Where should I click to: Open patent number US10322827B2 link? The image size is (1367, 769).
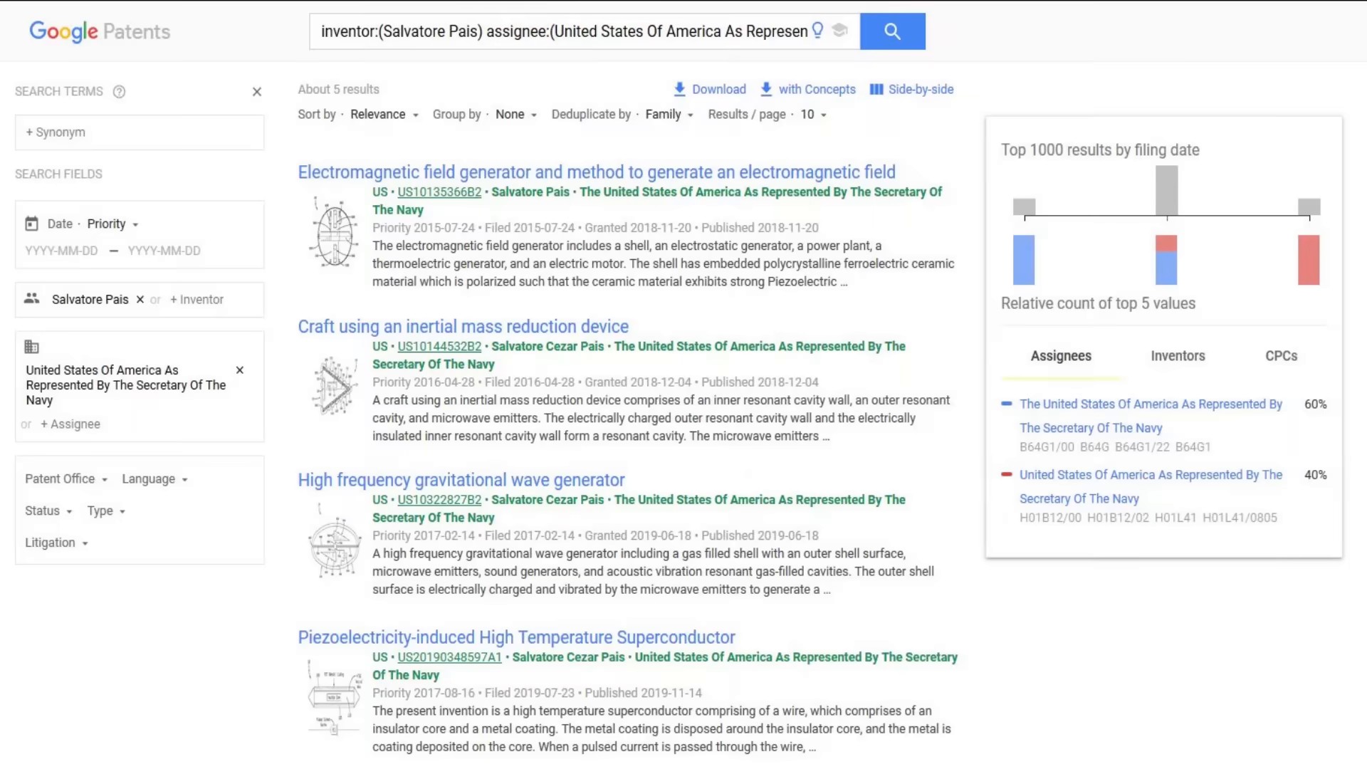click(x=439, y=500)
